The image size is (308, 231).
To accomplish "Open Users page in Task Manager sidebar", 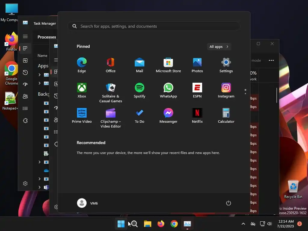I will tap(25, 97).
